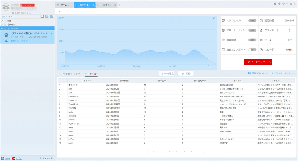Click the speed gauge icon
This screenshot has width=298, height=161.
tap(261, 50)
